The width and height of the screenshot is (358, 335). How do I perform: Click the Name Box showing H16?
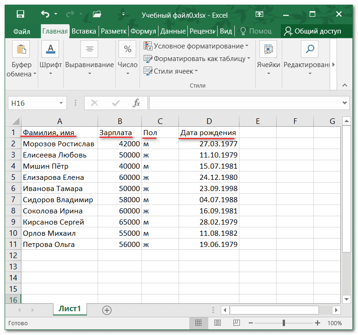coord(33,103)
